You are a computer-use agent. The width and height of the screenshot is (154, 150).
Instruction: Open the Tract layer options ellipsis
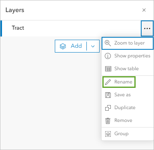tap(147, 28)
